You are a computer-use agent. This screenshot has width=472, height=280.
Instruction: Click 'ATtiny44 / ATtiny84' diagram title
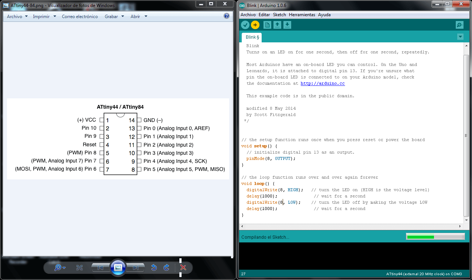coord(120,107)
